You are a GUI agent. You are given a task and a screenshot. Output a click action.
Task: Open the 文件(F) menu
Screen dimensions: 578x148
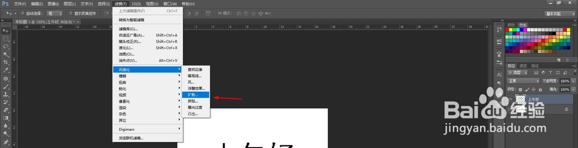click(20, 4)
